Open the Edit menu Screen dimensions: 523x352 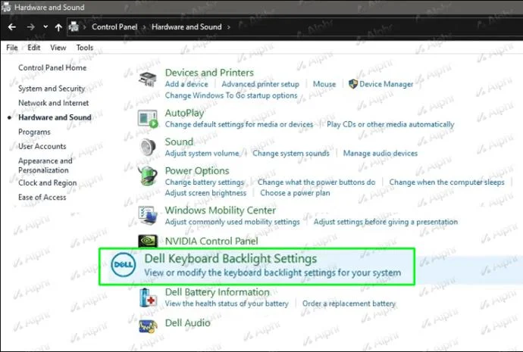click(x=33, y=48)
